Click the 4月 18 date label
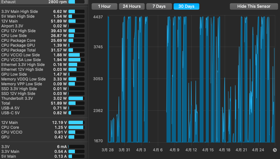This screenshot has width=280, height=159. (x=225, y=150)
